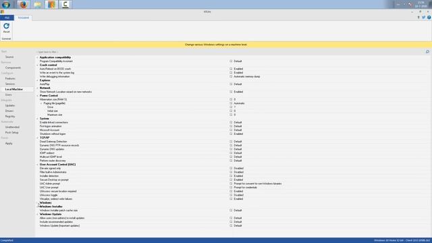Switch to the orange NTLite taskbar icon

(x=51, y=5)
